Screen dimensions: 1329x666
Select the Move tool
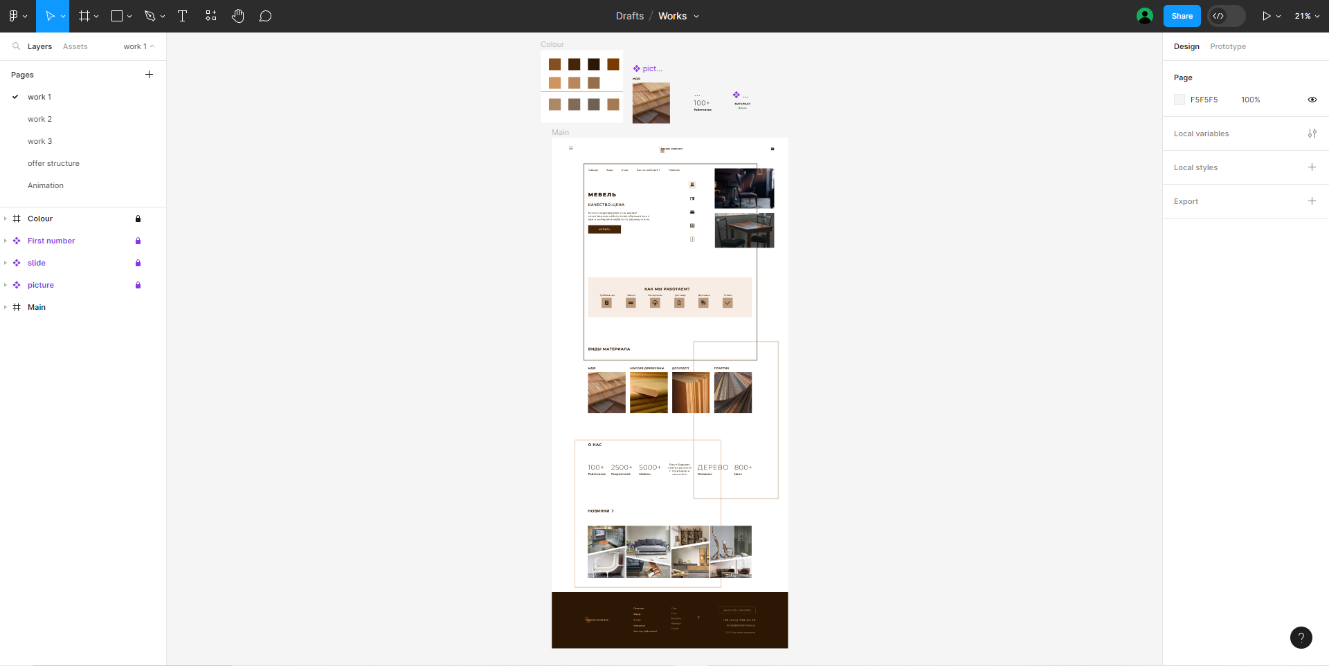click(49, 16)
